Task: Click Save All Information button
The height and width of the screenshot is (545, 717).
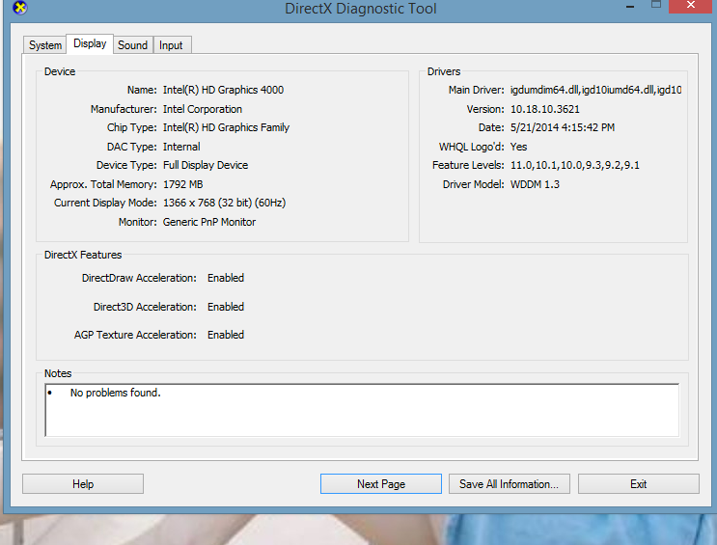Action: [x=509, y=483]
